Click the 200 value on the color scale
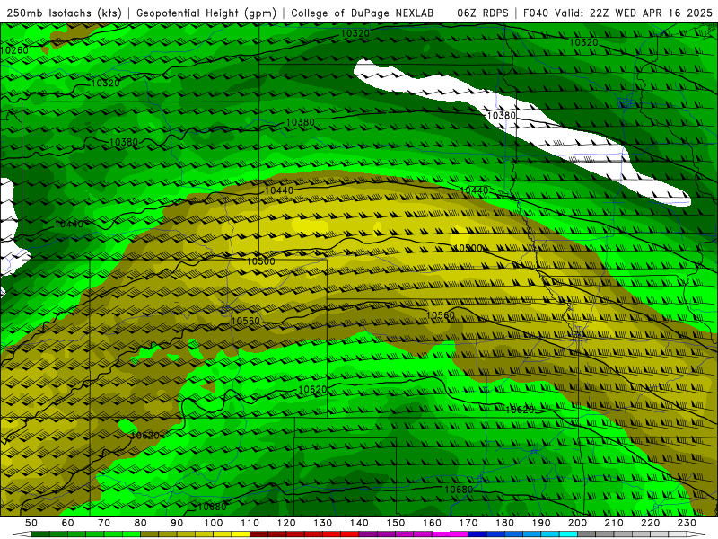 click(578, 523)
